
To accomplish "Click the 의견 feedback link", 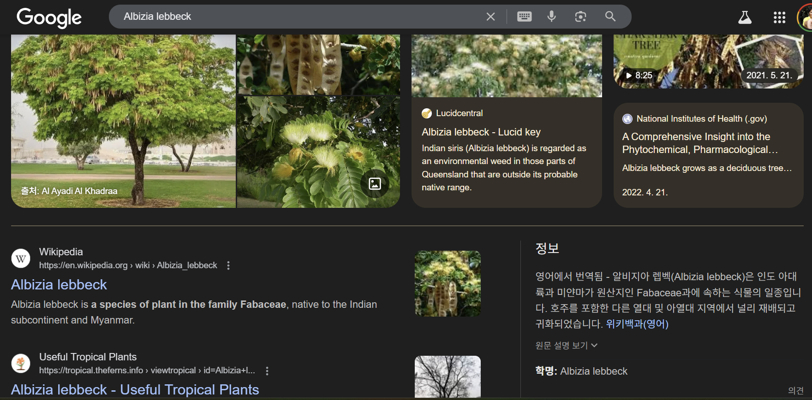I will [x=796, y=390].
